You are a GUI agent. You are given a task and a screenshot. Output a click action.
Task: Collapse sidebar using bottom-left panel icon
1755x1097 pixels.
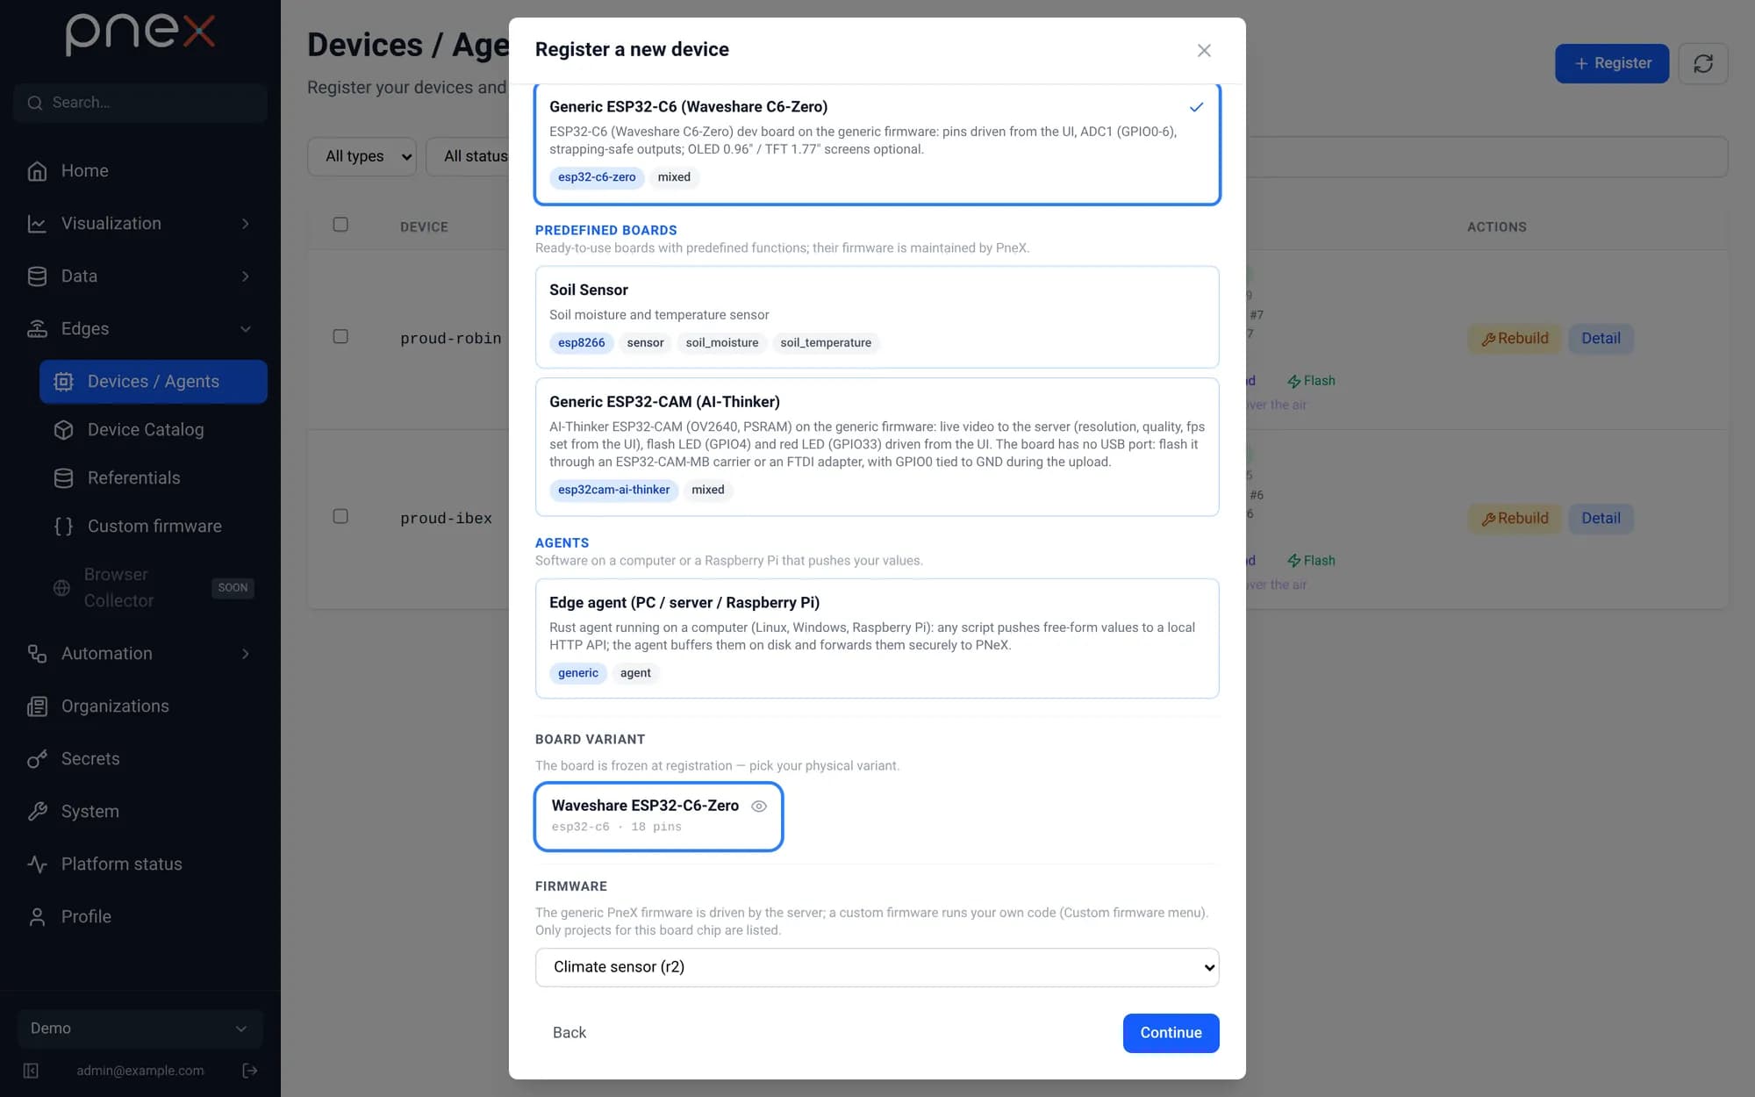coord(31,1071)
